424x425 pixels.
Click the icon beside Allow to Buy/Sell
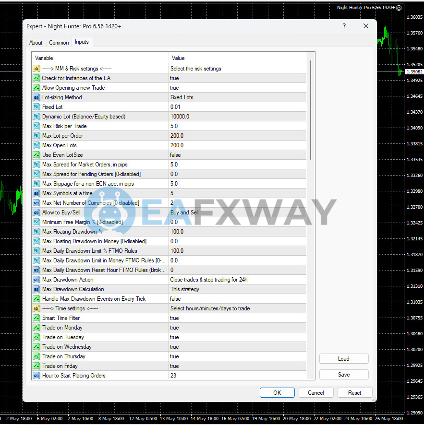[x=36, y=213]
